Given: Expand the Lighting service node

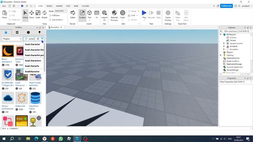Looking at the screenshot, I should [x=221, y=55].
